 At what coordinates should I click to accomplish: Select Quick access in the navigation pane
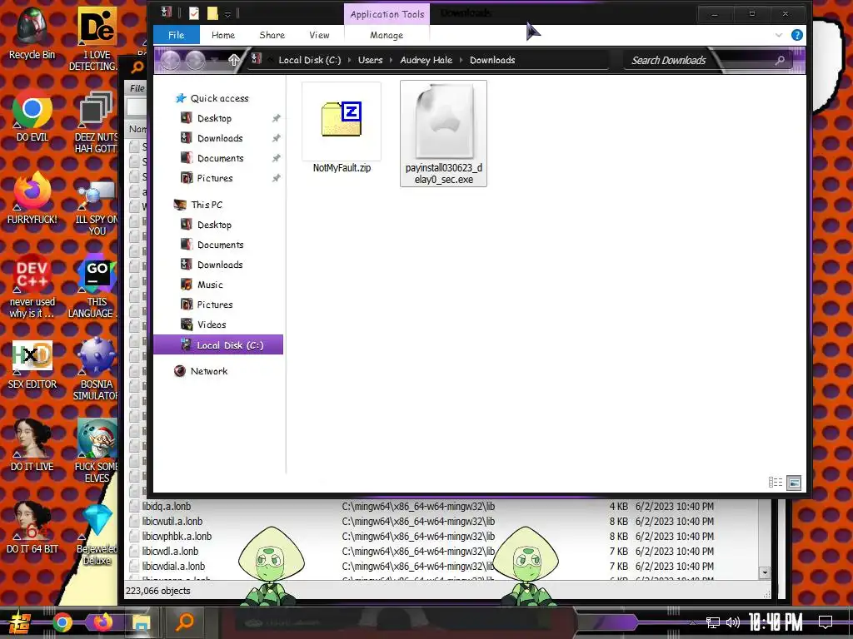point(212,98)
